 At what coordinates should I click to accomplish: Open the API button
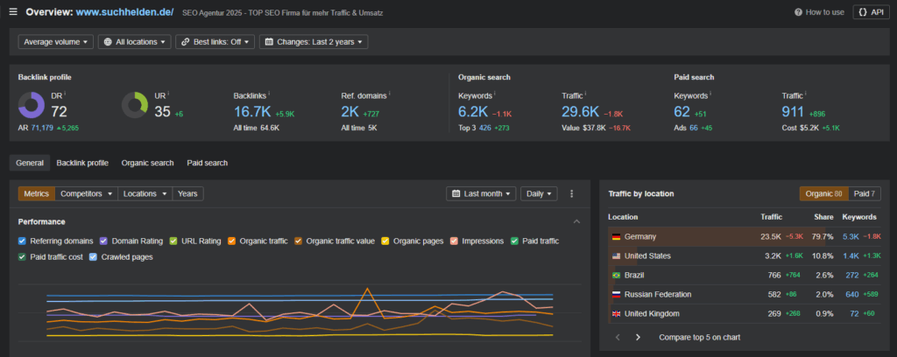872,12
